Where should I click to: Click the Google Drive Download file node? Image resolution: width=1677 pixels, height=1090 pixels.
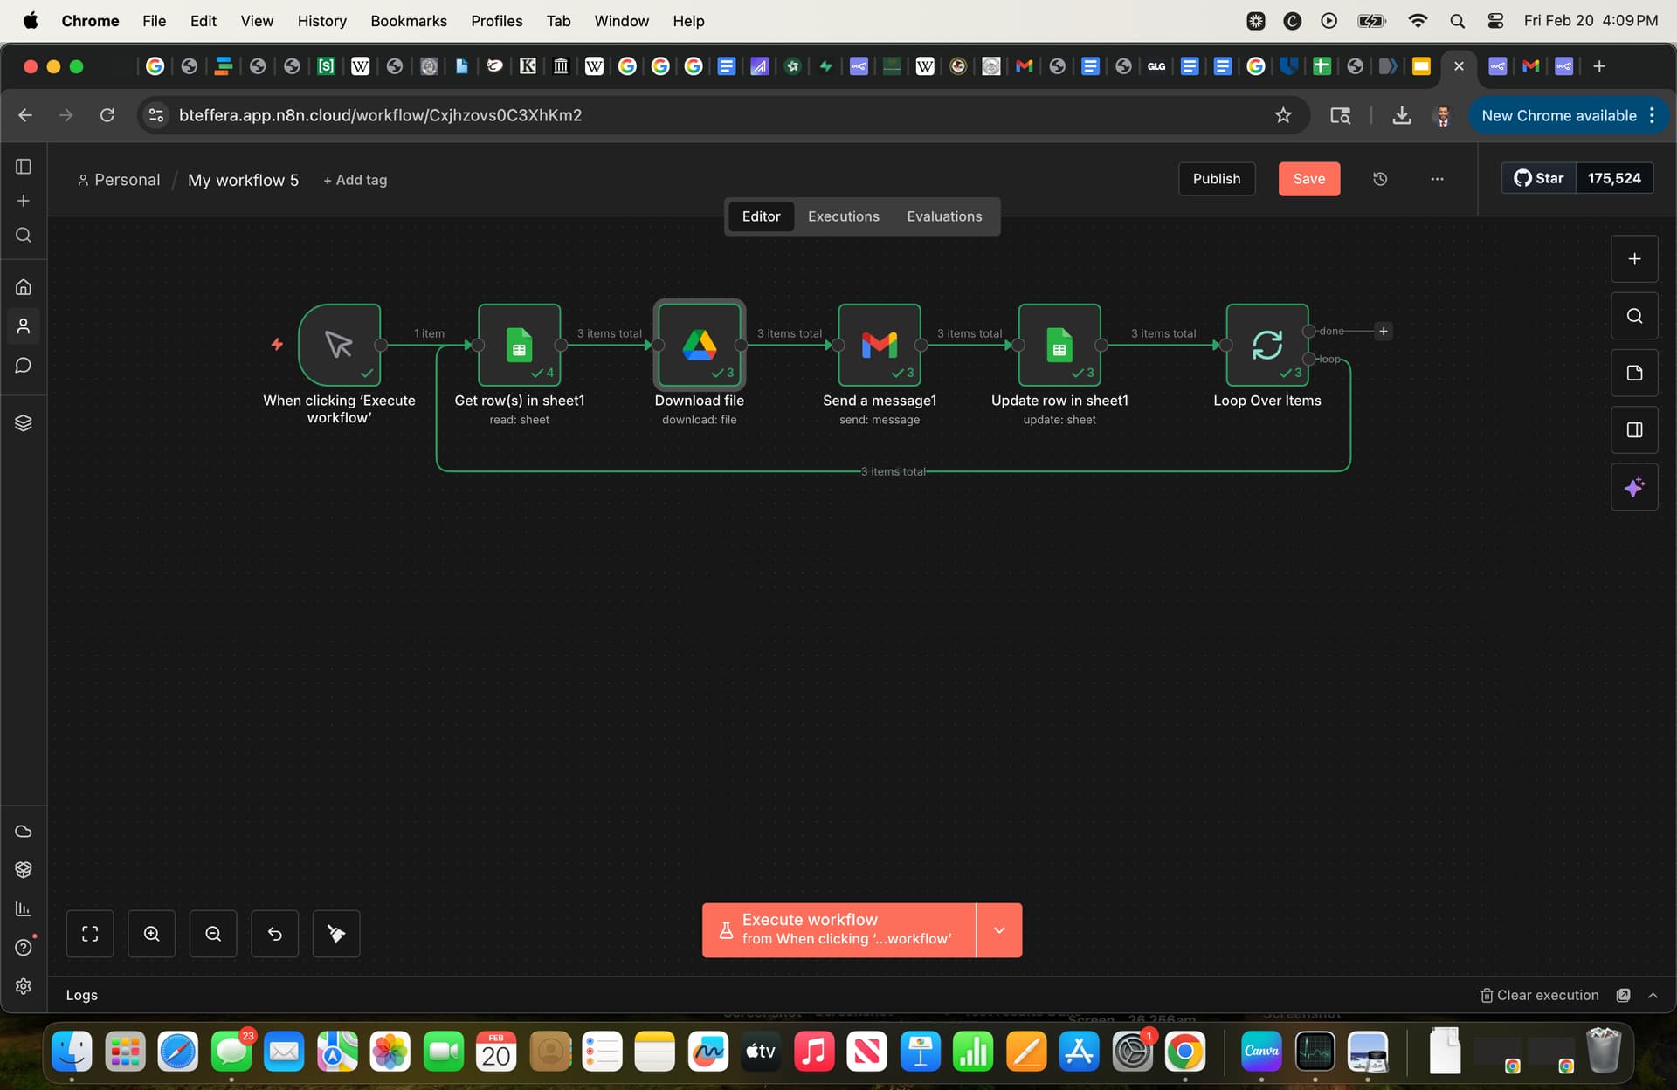click(699, 345)
